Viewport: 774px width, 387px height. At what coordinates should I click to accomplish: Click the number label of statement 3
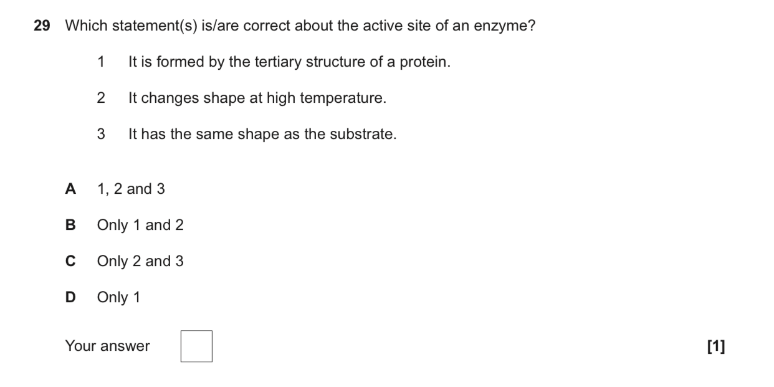pyautogui.click(x=101, y=134)
